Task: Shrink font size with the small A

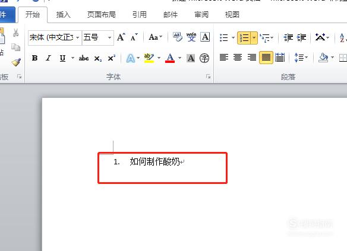Action: pos(134,37)
